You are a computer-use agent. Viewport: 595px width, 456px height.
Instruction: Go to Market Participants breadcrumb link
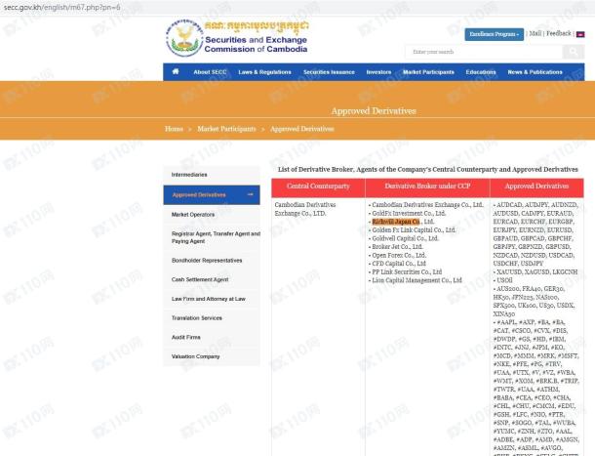click(x=226, y=129)
